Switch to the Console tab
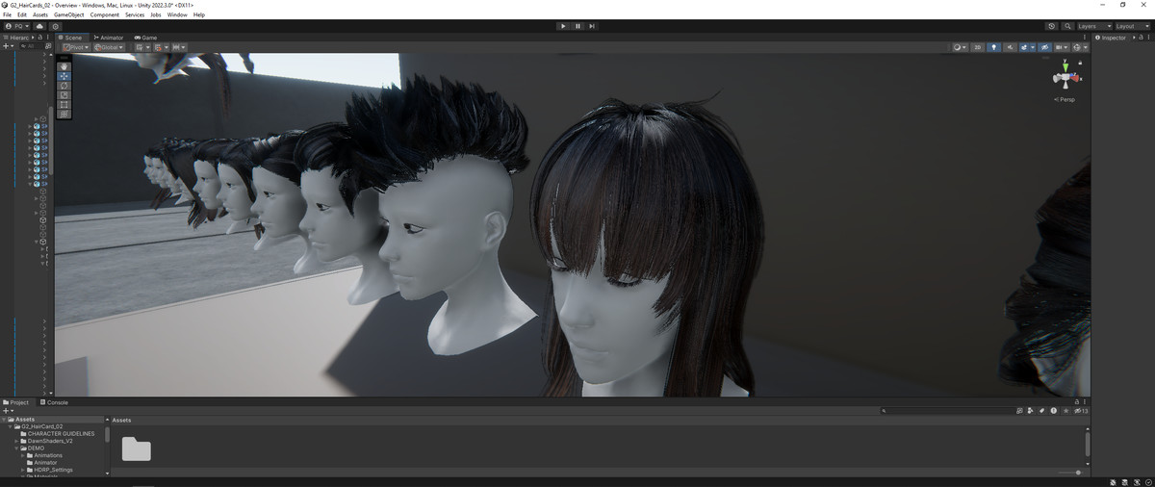1155x487 pixels. 54,402
